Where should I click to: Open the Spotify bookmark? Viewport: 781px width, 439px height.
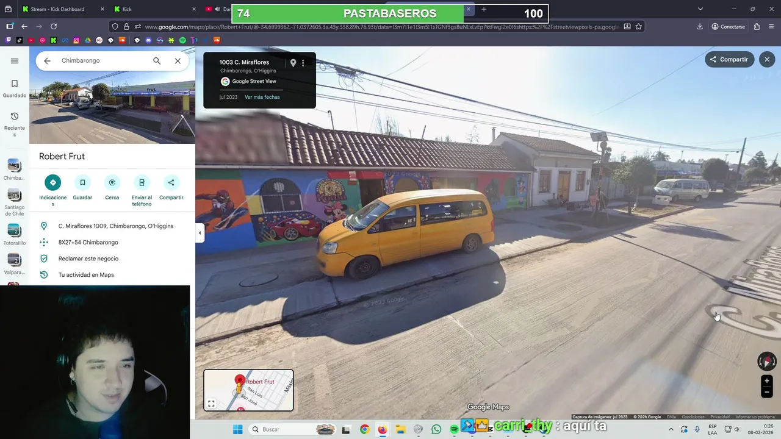(182, 40)
